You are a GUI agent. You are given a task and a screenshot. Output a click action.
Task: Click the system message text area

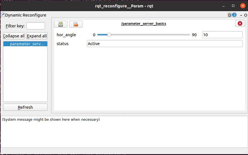[x=124, y=132]
